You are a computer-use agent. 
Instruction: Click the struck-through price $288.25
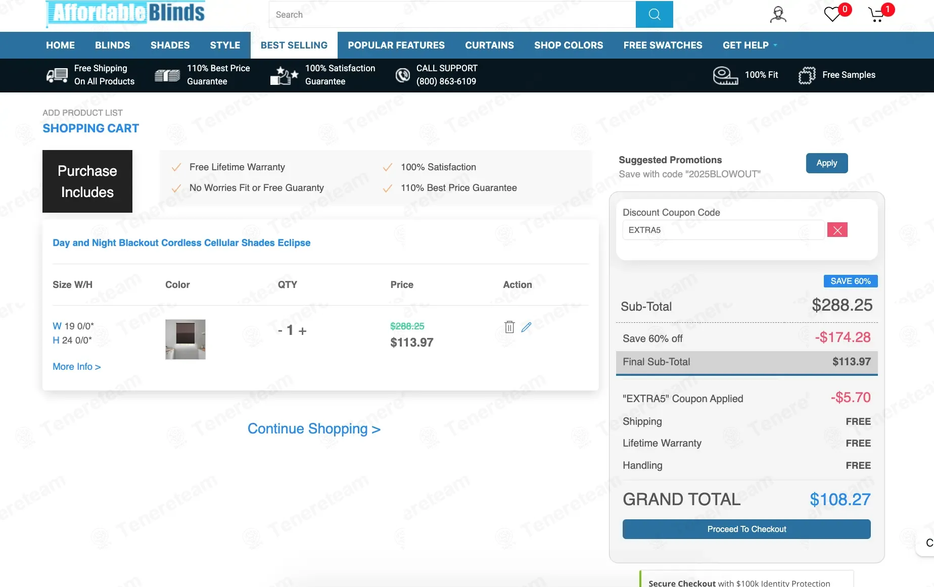pos(407,326)
